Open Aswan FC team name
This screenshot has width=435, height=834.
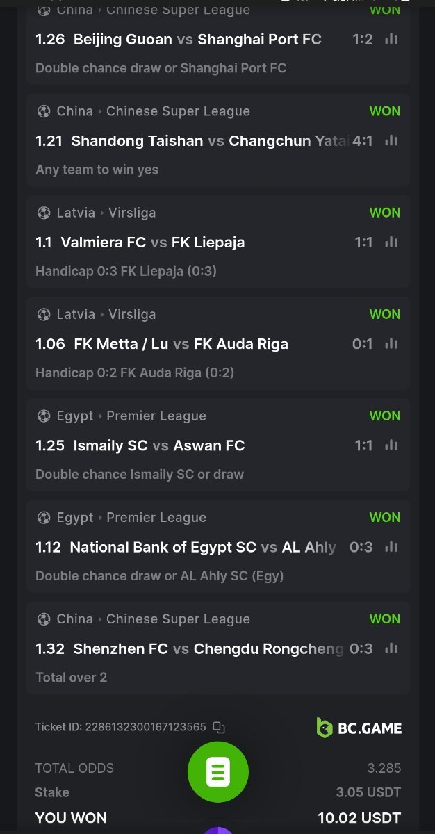208,445
